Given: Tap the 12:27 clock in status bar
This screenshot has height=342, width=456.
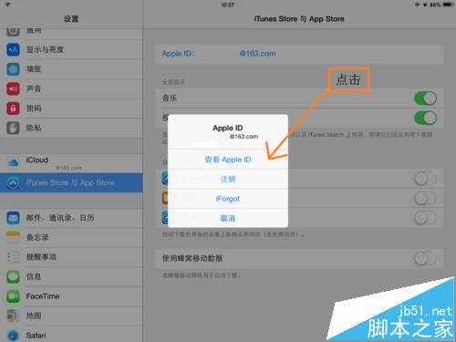Looking at the screenshot, I should click(x=228, y=5).
